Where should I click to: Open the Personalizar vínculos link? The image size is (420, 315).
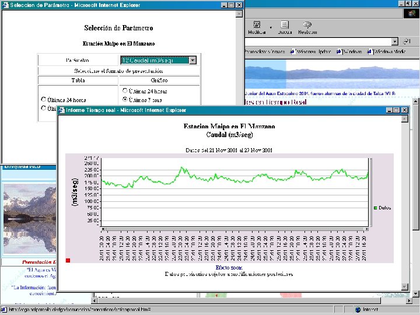coord(264,51)
